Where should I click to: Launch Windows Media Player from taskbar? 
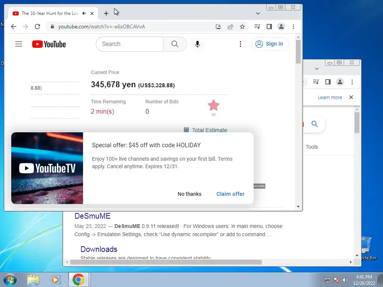click(x=56, y=280)
